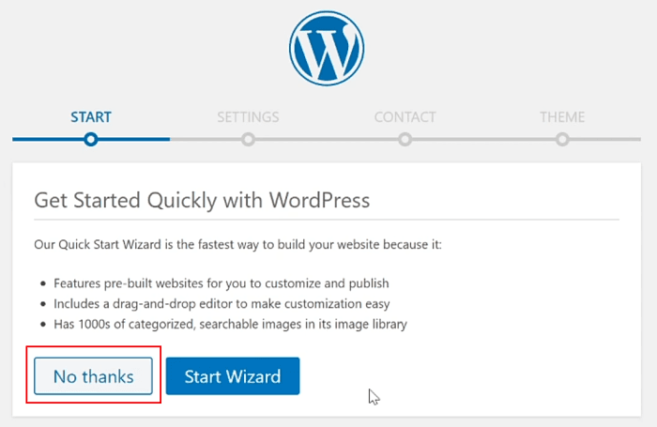
Task: Click progress line between CONTACT and THEME
Action: click(x=484, y=139)
